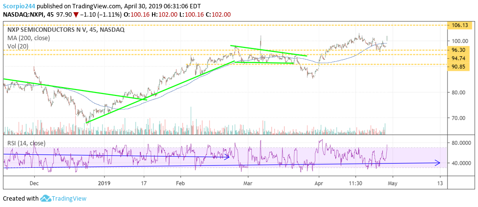Click the 'Created with' caption text
The image size is (478, 207).
click(21, 199)
